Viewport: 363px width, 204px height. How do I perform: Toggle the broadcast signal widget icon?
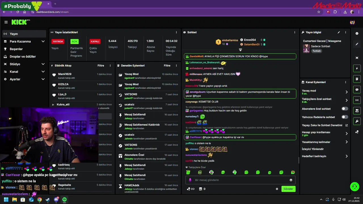pyautogui.click(x=357, y=100)
